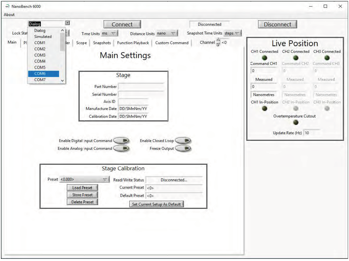Screen dimensions: 349x261
Task: Click the Serial Number field
Action: (141, 94)
